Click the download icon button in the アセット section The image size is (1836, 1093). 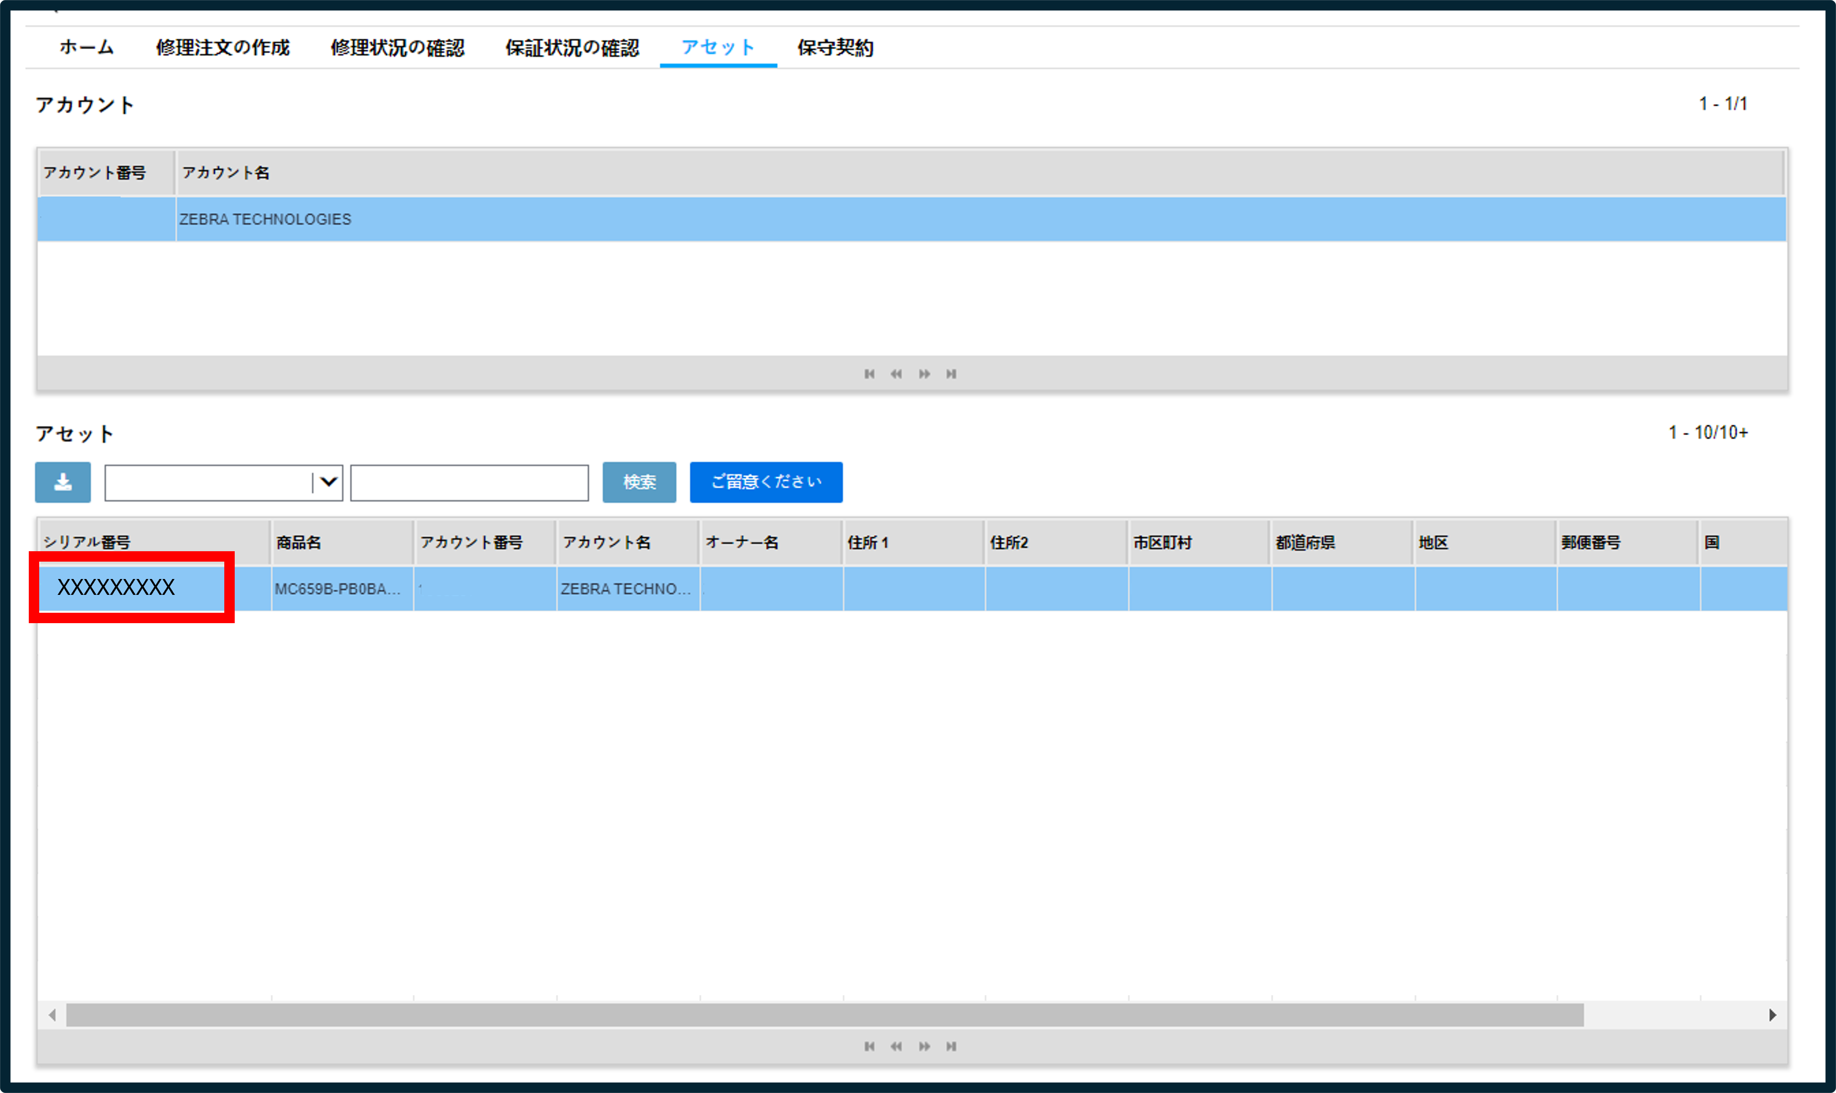pyautogui.click(x=63, y=482)
